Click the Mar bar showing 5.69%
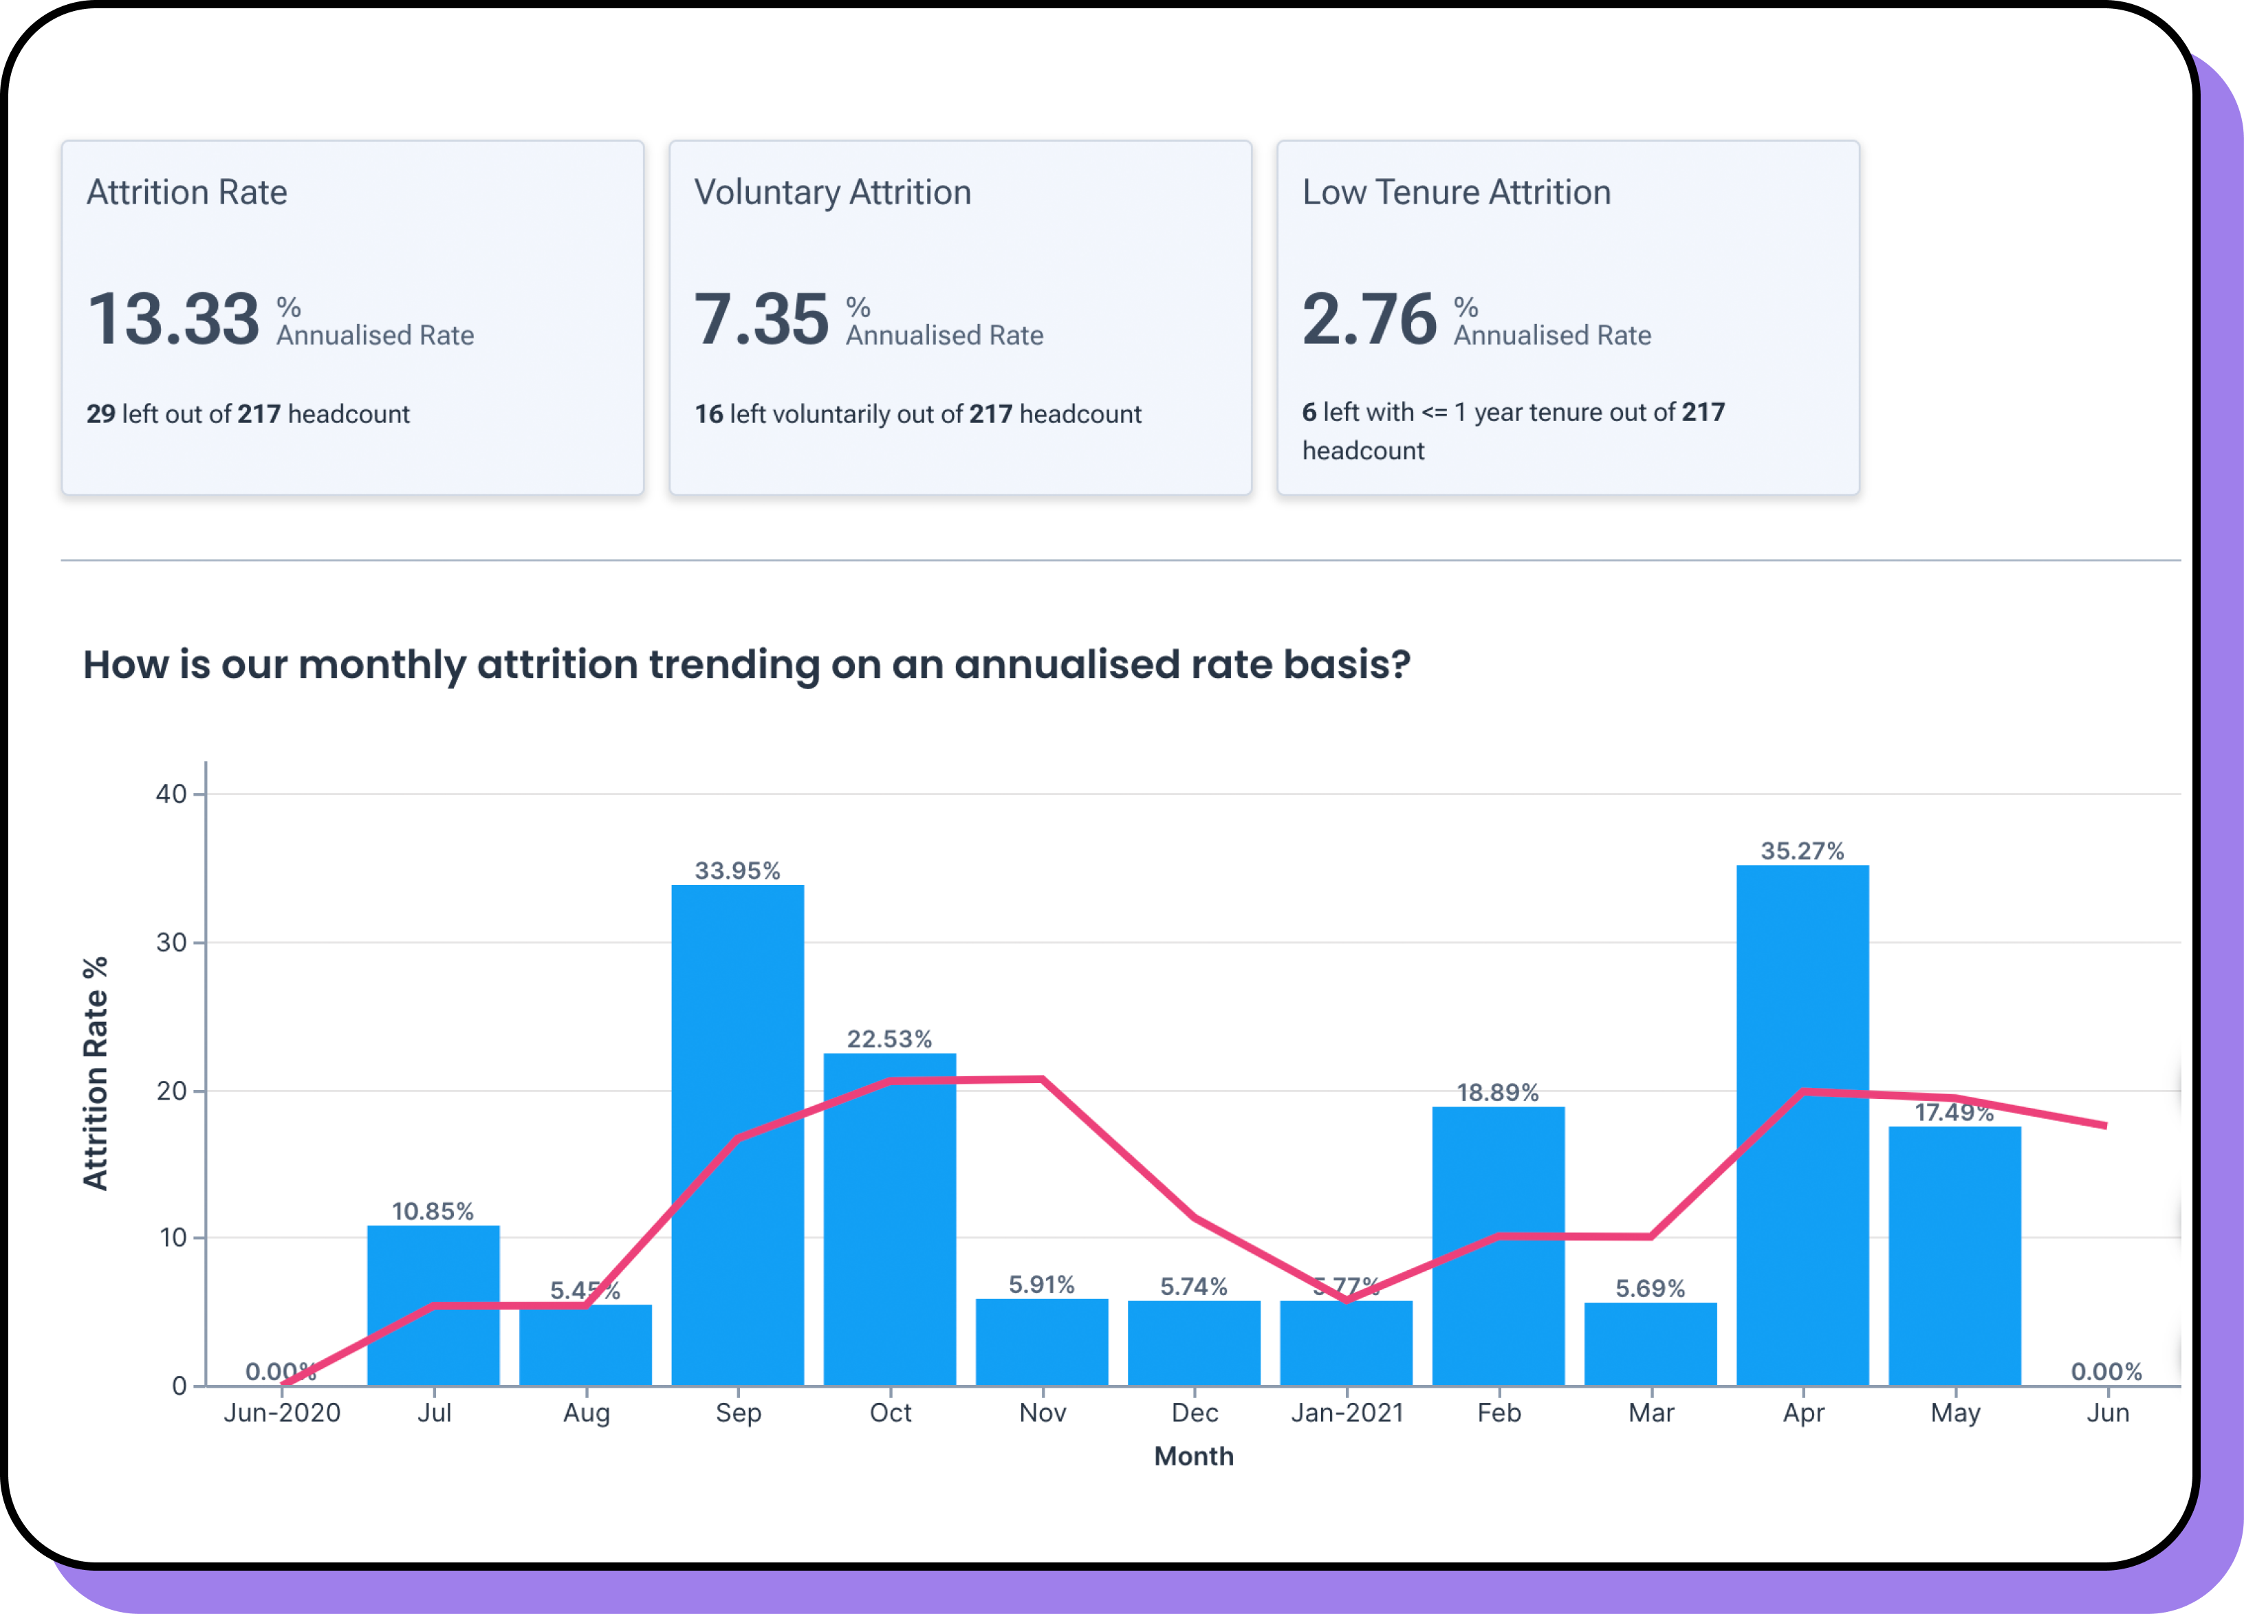This screenshot has height=1614, width=2244. (1651, 1346)
